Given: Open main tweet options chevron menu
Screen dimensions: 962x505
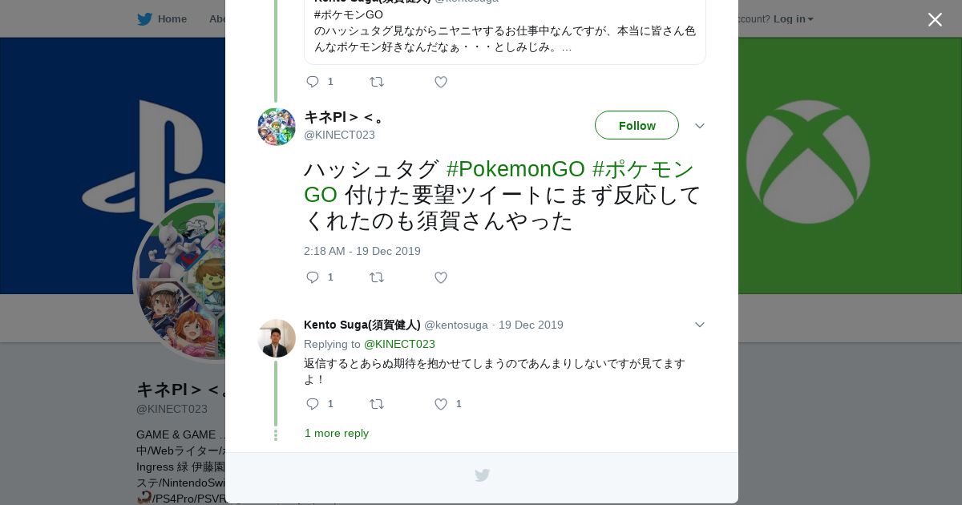Looking at the screenshot, I should tap(699, 126).
